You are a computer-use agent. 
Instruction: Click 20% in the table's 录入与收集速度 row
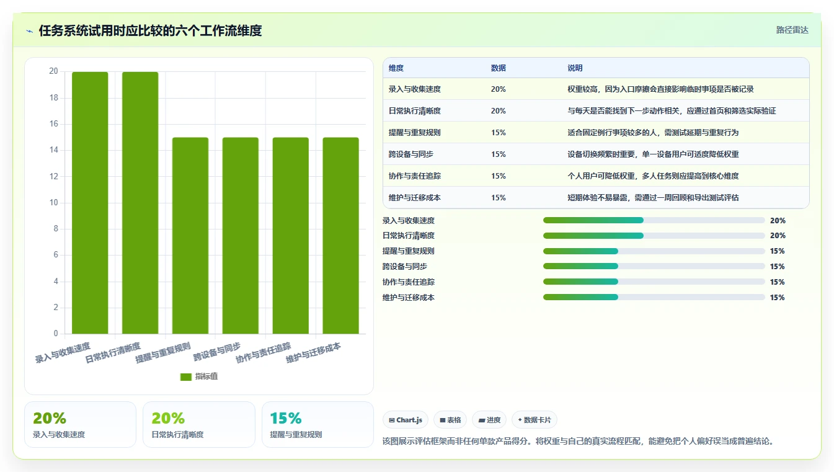[x=499, y=89]
